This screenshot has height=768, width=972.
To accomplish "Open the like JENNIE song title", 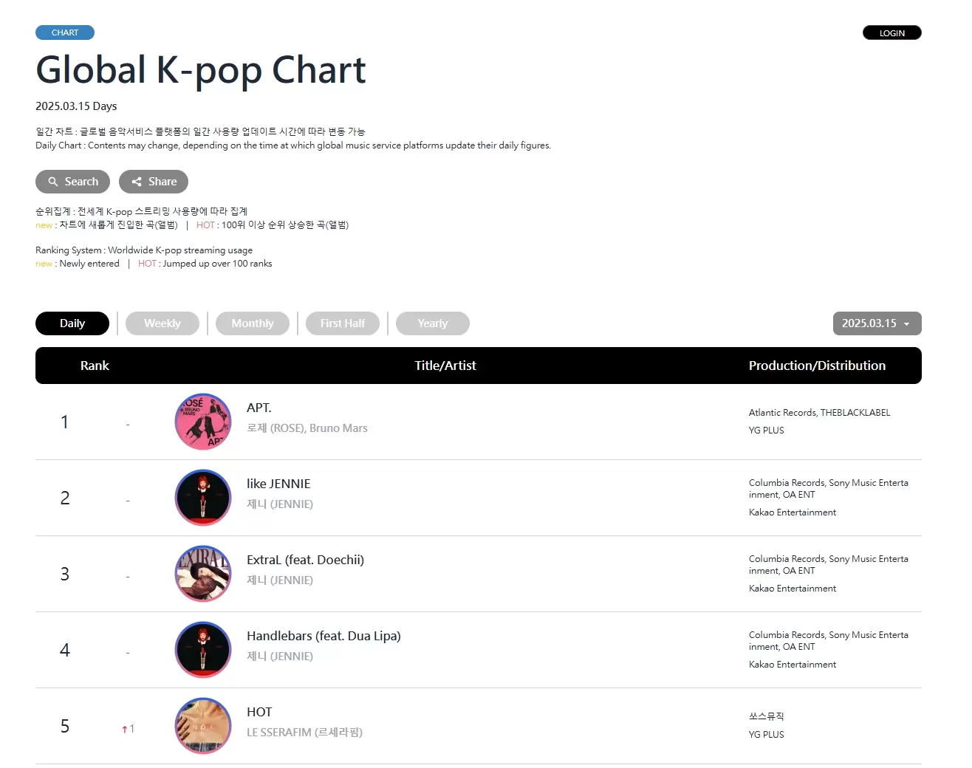I will [278, 484].
